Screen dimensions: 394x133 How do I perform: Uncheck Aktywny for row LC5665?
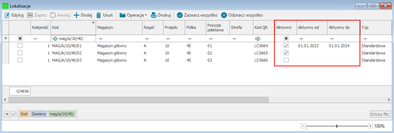(286, 53)
